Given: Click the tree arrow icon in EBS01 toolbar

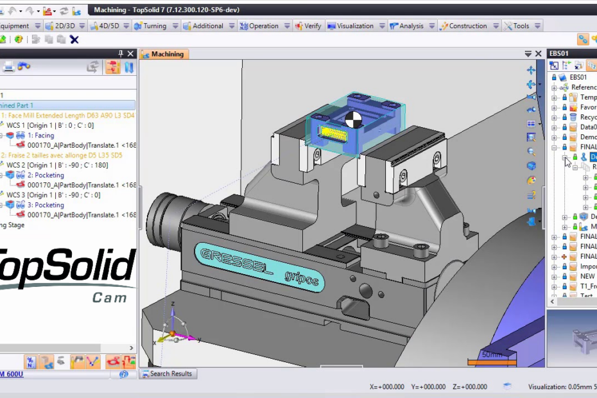Looking at the screenshot, I should click(x=567, y=65).
